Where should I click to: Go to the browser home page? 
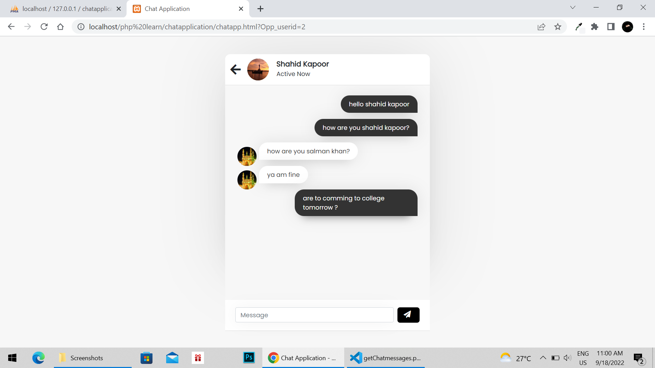click(60, 27)
